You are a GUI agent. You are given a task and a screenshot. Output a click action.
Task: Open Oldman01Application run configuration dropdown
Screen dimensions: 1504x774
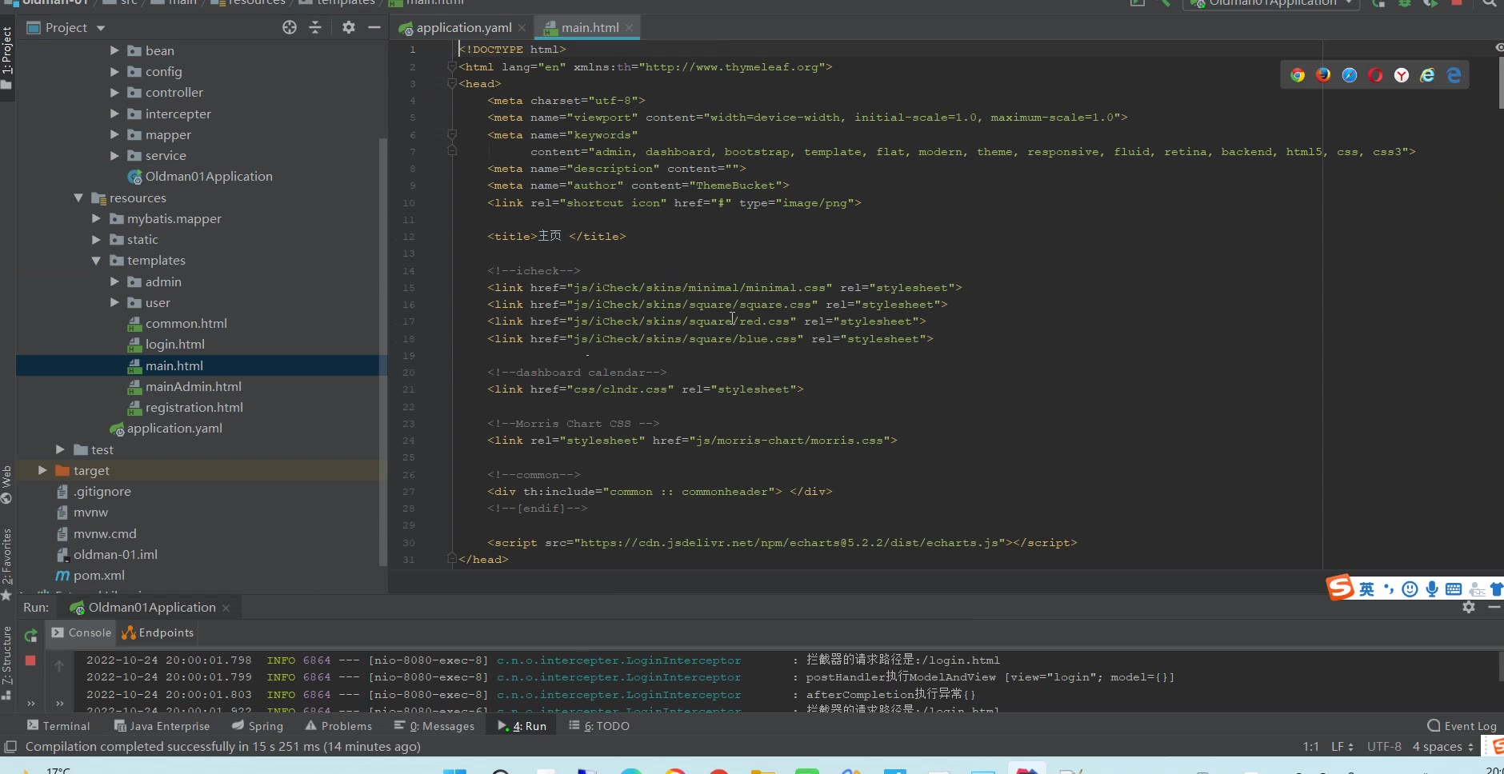tap(1271, 3)
